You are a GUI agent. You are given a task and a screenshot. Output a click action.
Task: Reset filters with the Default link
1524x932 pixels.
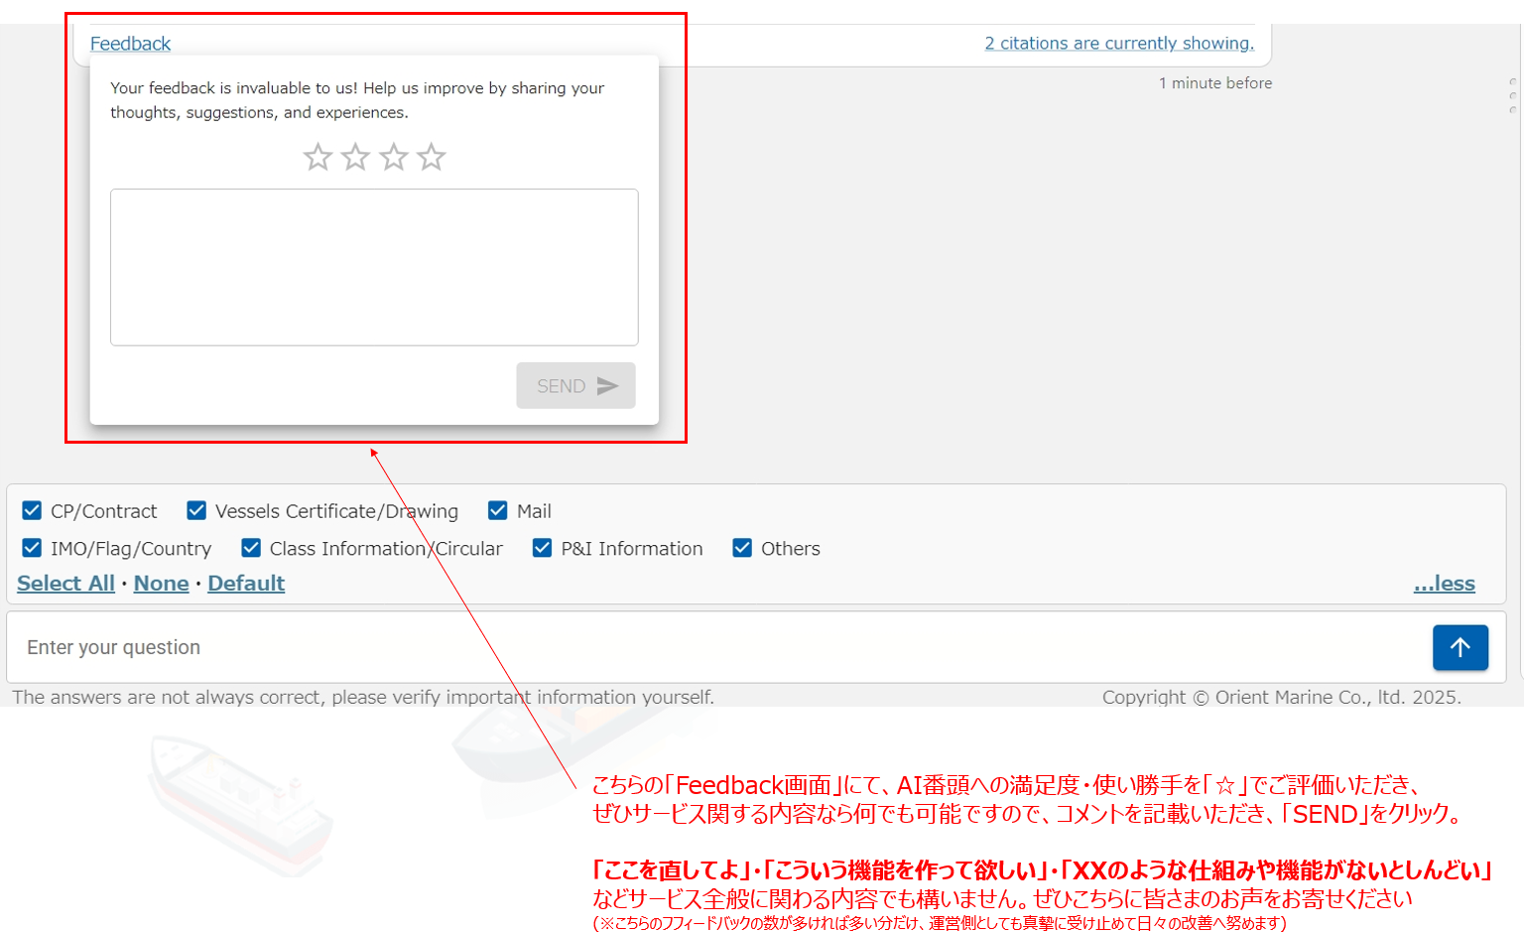pyautogui.click(x=246, y=584)
